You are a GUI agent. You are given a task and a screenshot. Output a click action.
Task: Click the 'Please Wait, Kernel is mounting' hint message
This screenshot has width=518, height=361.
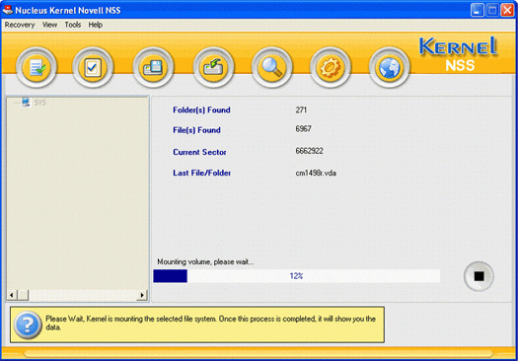pos(210,323)
